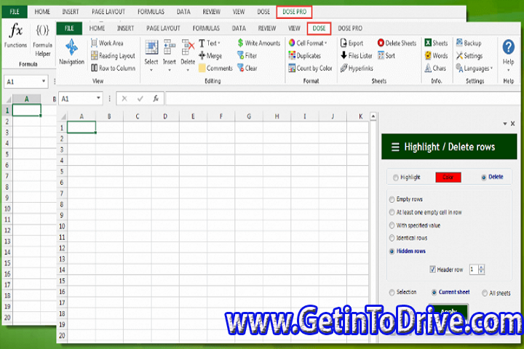
Task: Select the Delete radio option
Action: tap(483, 177)
